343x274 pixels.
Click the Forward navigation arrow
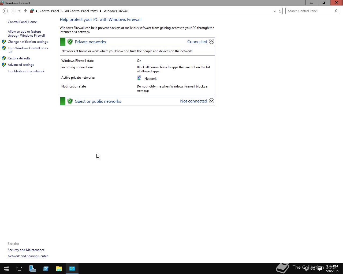point(13,11)
